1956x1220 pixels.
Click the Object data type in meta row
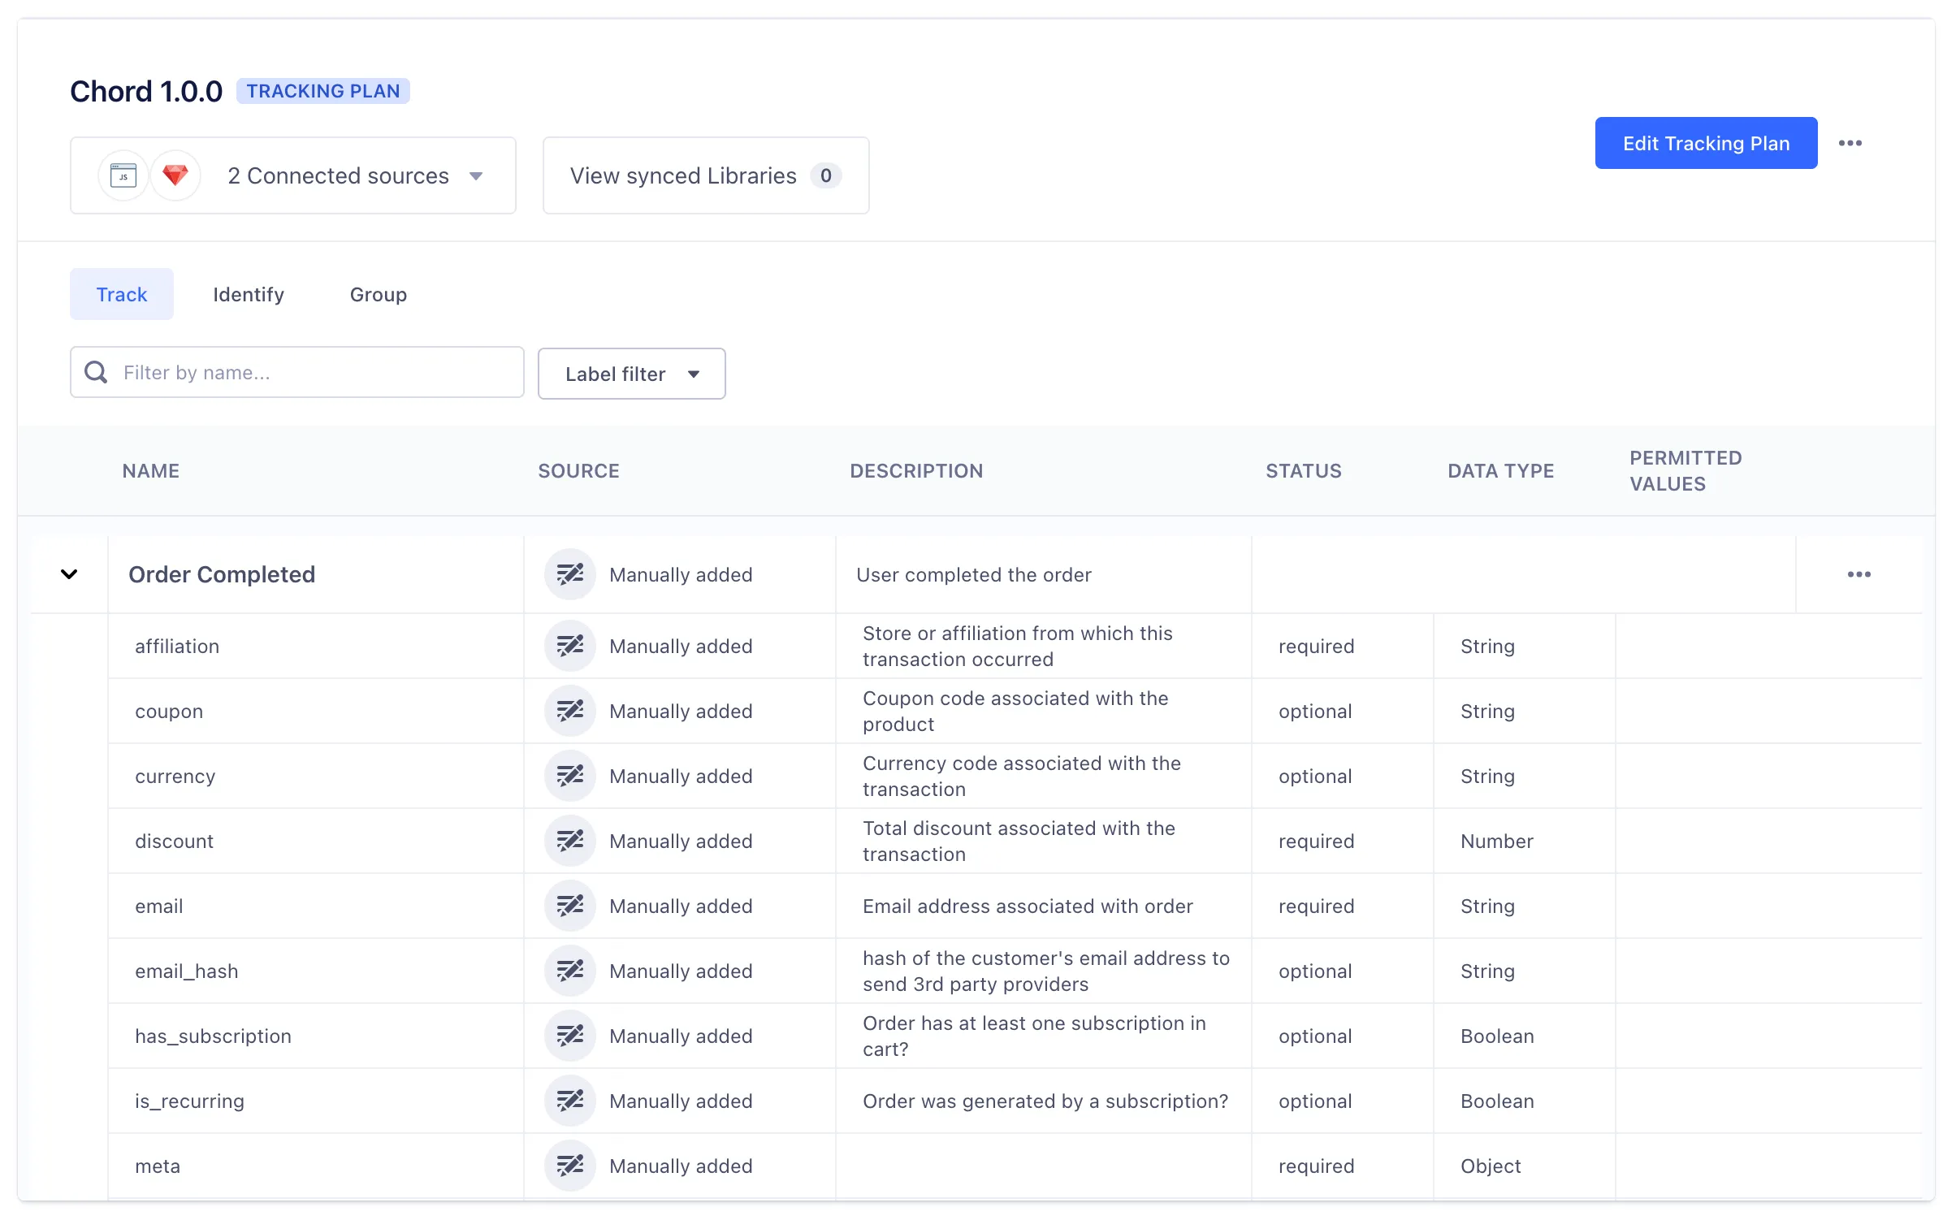click(x=1491, y=1166)
